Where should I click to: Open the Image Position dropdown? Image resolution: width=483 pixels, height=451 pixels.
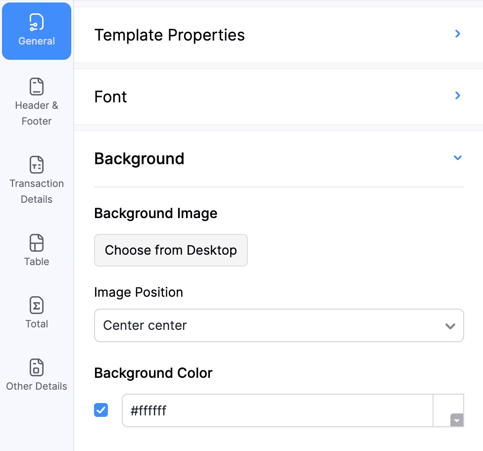tap(279, 325)
